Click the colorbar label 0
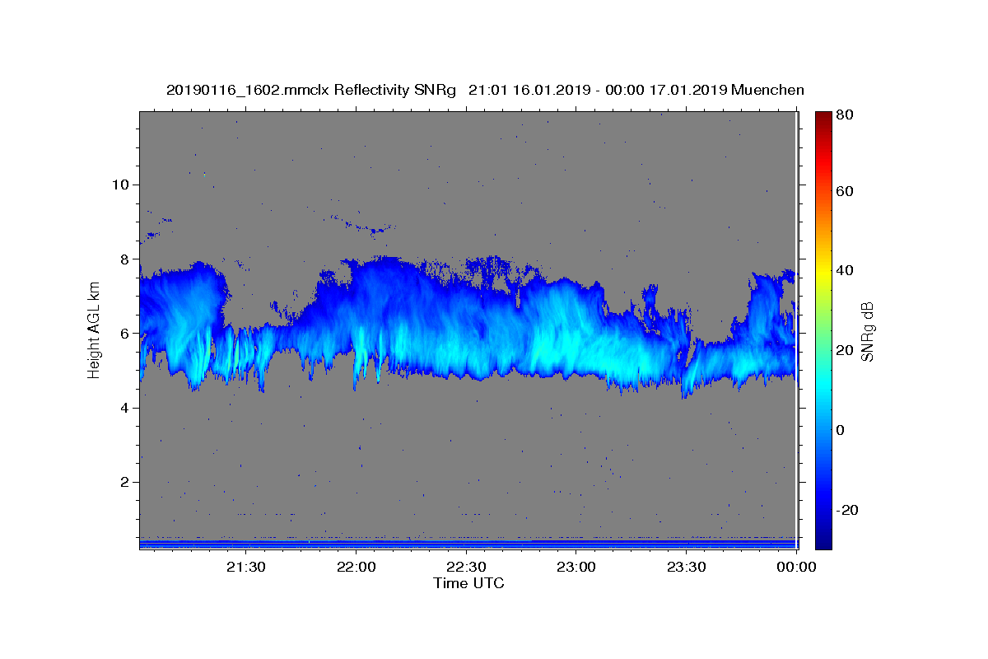This screenshot has height=659, width=988. coord(841,430)
